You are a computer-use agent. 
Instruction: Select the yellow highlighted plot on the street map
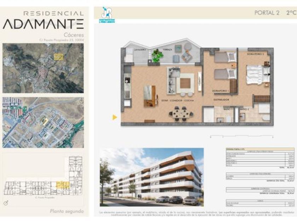click(45, 121)
